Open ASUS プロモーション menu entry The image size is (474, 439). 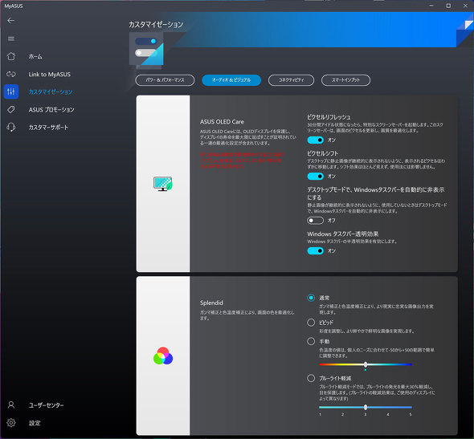[x=51, y=110]
